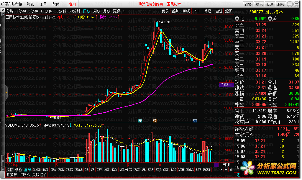Select the VR indicator
302x180 pixels.
click(x=92, y=170)
